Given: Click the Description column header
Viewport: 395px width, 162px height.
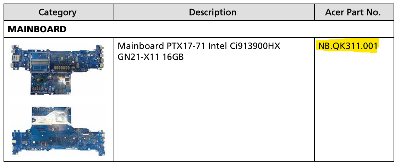Looking at the screenshot, I should 213,12.
